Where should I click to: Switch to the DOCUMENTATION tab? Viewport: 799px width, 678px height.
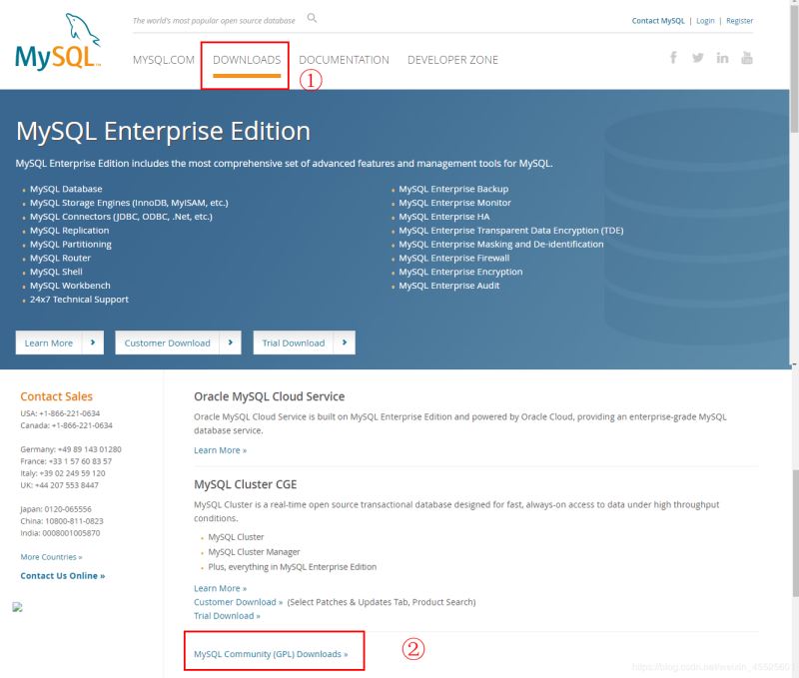[x=344, y=60]
